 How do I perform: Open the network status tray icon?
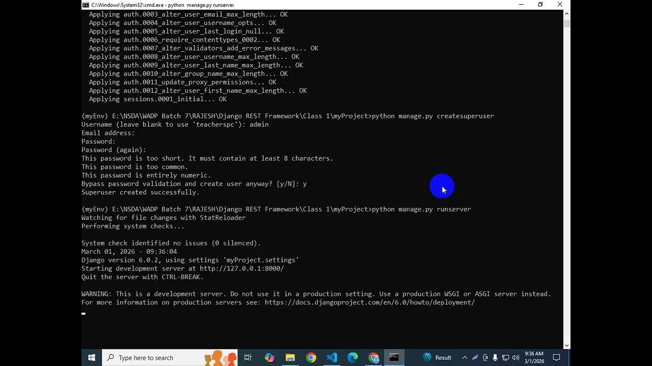505,357
